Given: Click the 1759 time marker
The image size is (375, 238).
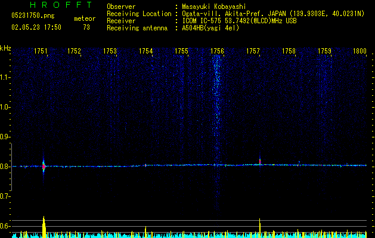Looking at the screenshot, I should (324, 51).
